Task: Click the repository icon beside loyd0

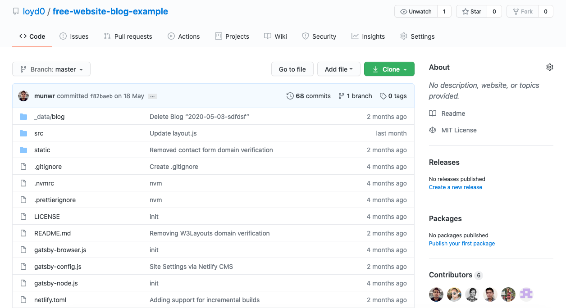Action: tap(16, 12)
